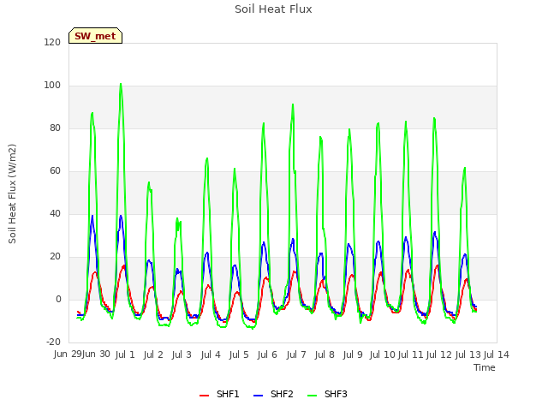The image size is (548, 411).
Task: Click the Jul 9 x-axis tick label
Action: coord(353,354)
